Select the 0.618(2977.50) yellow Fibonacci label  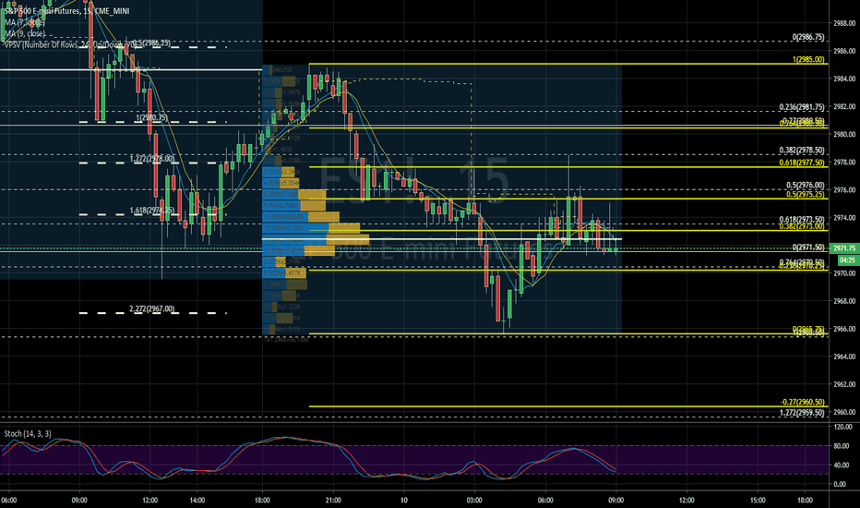(801, 163)
